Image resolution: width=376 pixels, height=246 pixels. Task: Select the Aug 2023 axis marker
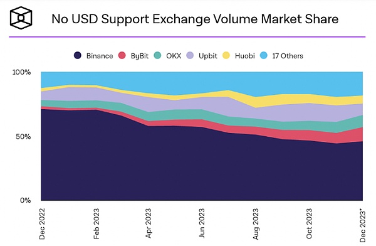pos(256,224)
